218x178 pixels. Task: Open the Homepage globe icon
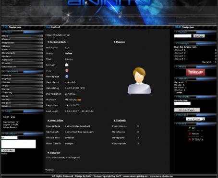pos(67,77)
